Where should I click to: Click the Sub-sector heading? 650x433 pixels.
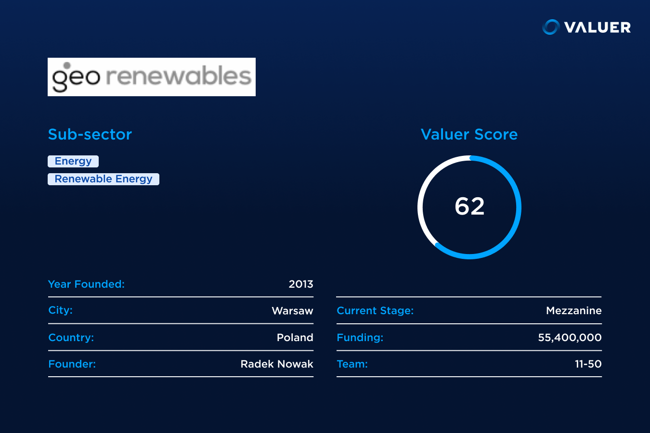point(90,134)
